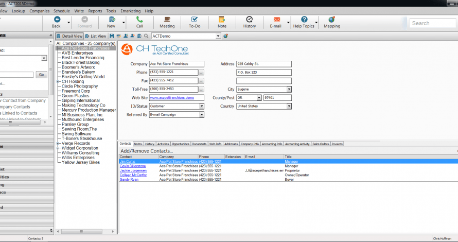The height and width of the screenshot is (242, 458).
Task: Click into the top-right Search box
Action: tap(433, 23)
